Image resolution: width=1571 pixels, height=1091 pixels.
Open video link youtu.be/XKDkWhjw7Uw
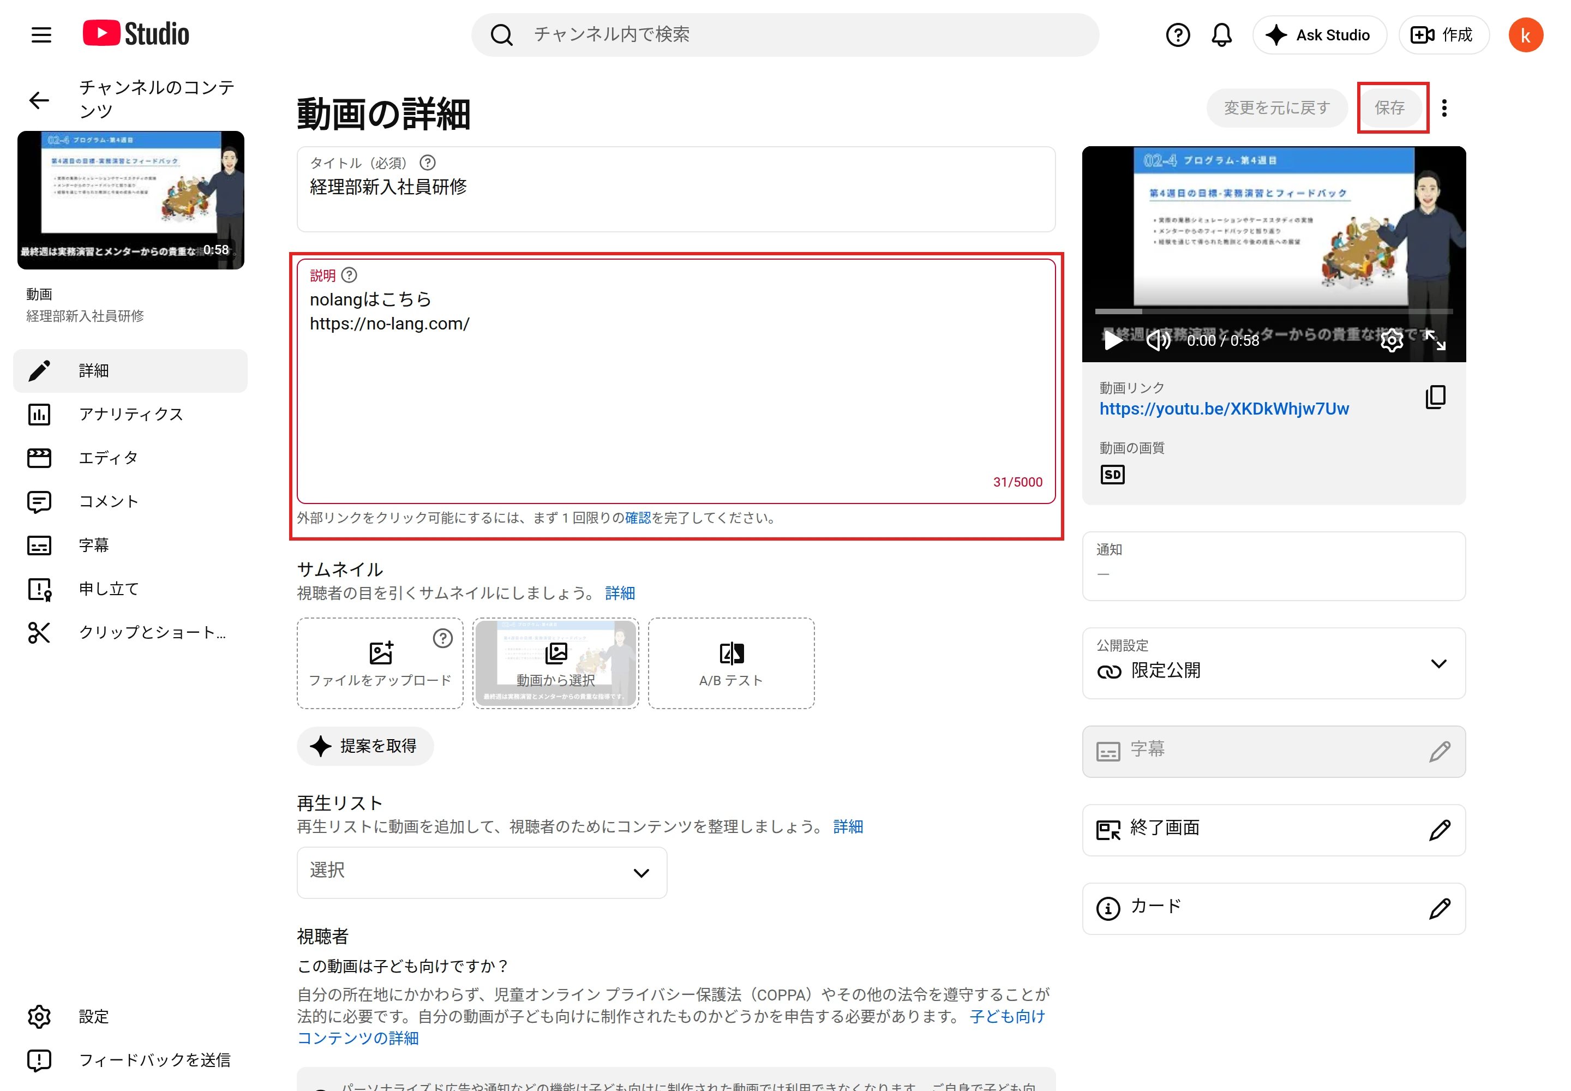pos(1224,408)
